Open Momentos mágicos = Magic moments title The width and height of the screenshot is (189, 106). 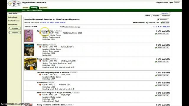pos(54,93)
